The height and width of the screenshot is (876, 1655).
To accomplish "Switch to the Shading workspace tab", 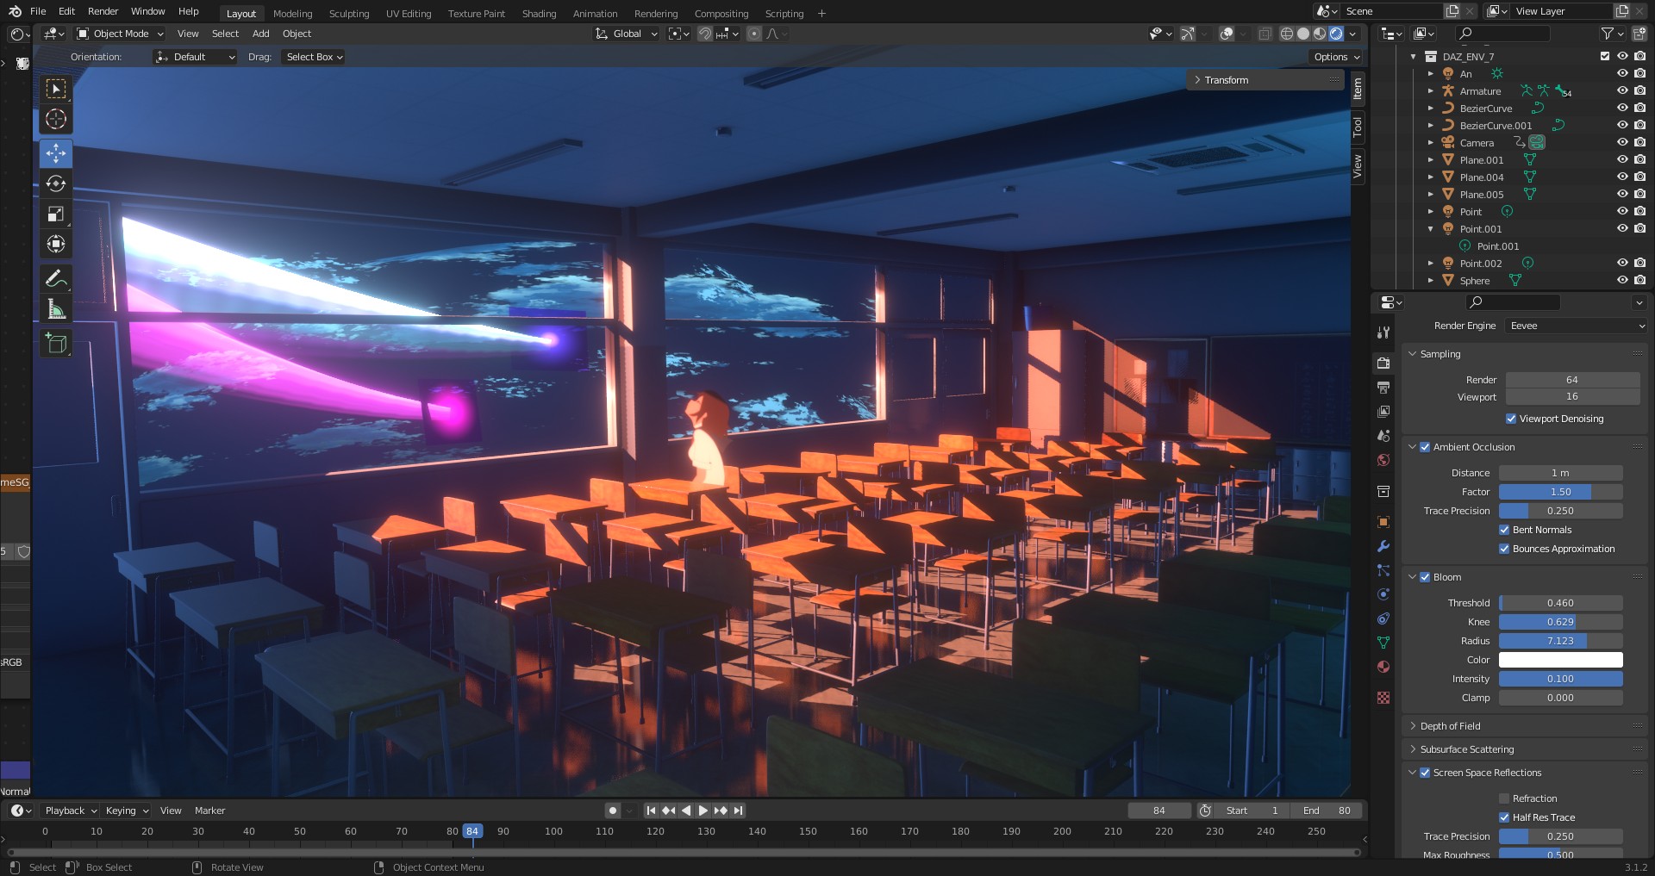I will coord(539,14).
